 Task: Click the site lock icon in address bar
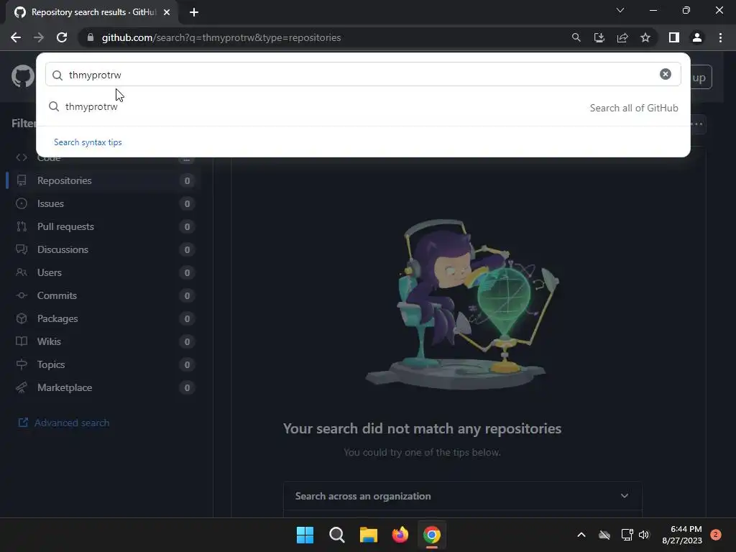(91, 37)
